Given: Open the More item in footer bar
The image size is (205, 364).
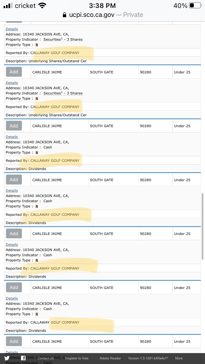Looking at the screenshot, I should (x=179, y=358).
